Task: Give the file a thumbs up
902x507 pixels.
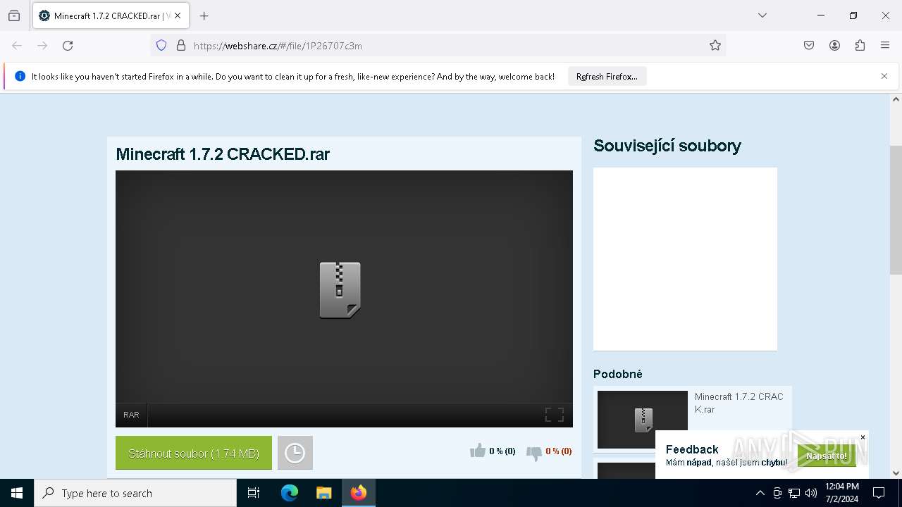Action: point(478,451)
